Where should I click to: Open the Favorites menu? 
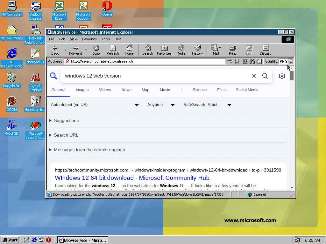coord(89,39)
